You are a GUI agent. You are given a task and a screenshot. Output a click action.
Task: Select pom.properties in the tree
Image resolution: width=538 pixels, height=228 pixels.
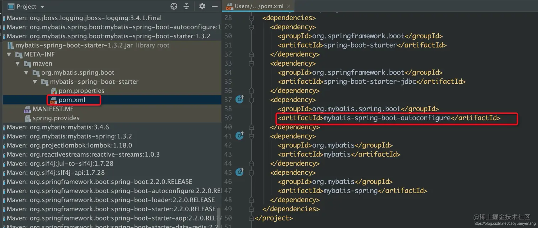(81, 91)
